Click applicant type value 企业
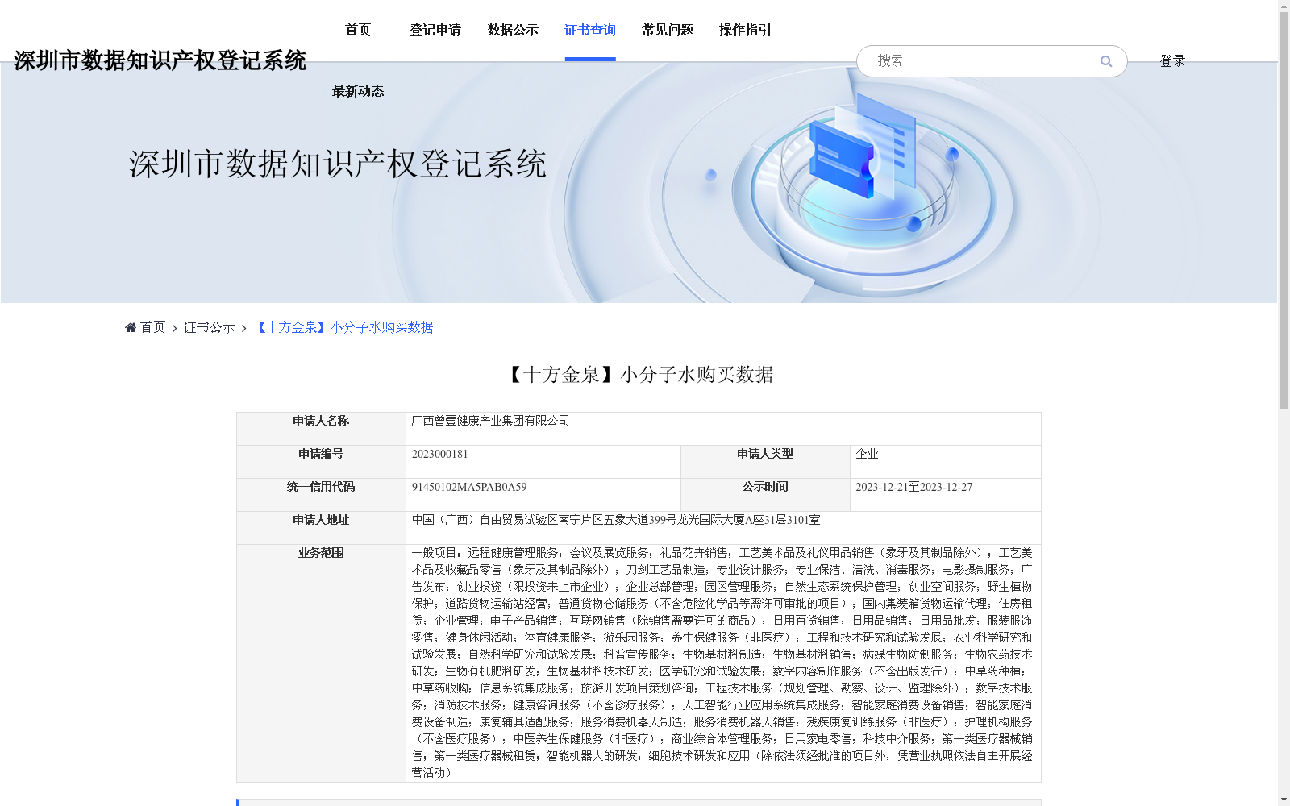Viewport: 1290px width, 806px height. pos(867,455)
